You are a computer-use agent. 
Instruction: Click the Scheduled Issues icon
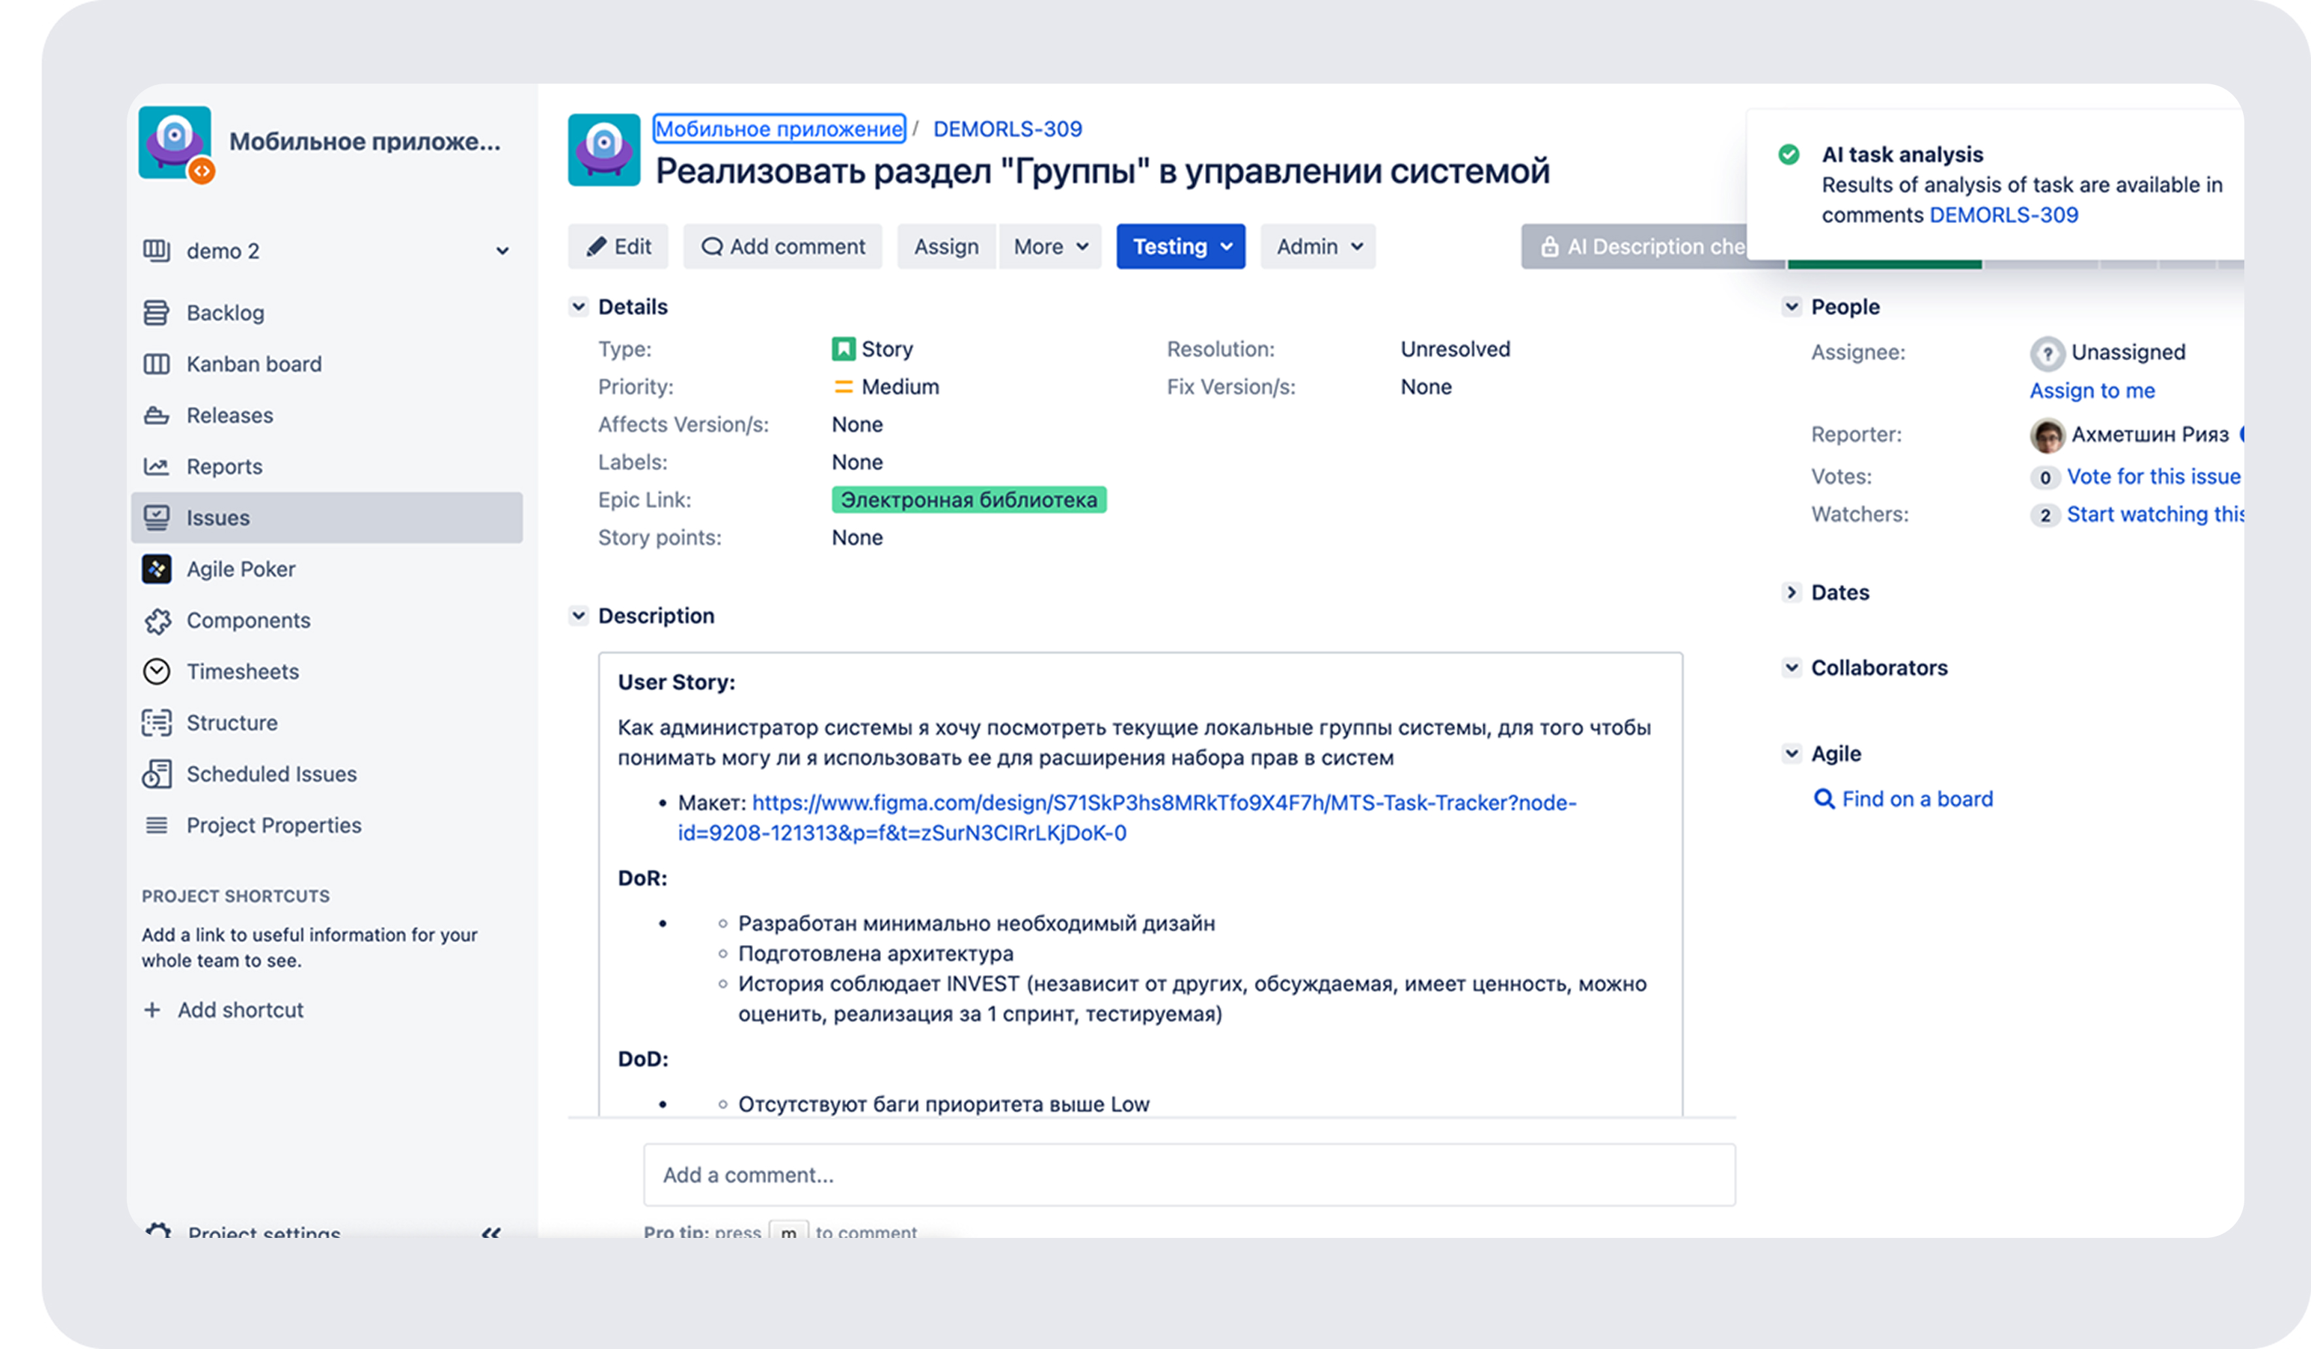point(156,774)
